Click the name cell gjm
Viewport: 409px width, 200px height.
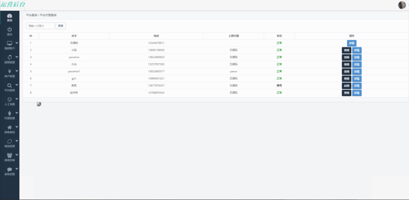point(74,78)
